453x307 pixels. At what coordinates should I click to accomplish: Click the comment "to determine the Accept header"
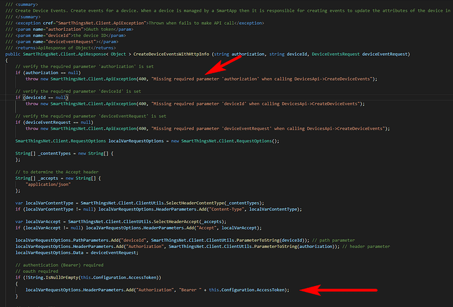click(57, 172)
